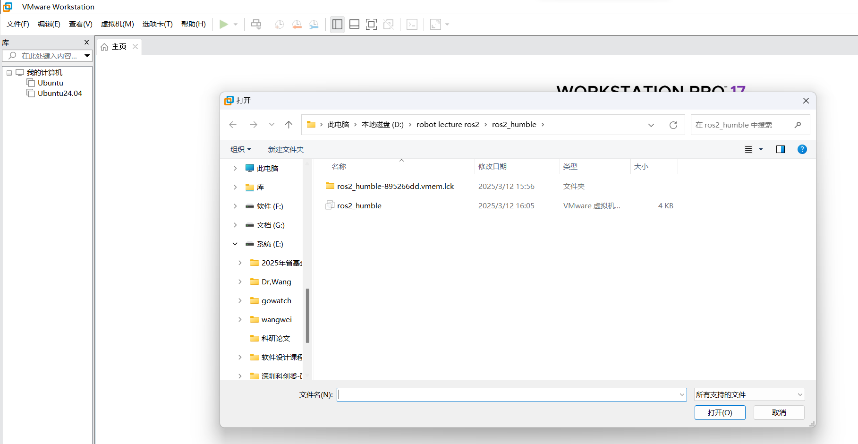This screenshot has width=858, height=444.
Task: Click the stretch guest display icon
Action: tap(435, 24)
